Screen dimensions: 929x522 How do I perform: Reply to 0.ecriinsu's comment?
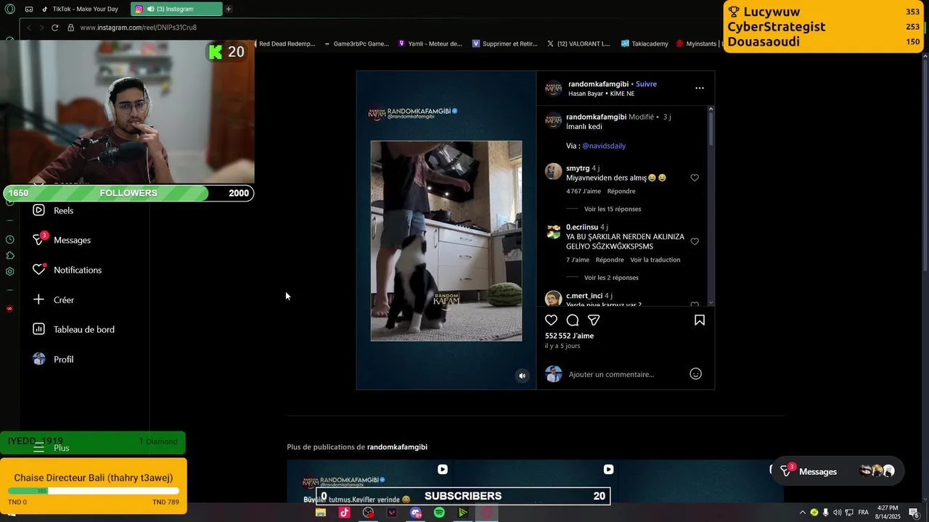pyautogui.click(x=610, y=260)
